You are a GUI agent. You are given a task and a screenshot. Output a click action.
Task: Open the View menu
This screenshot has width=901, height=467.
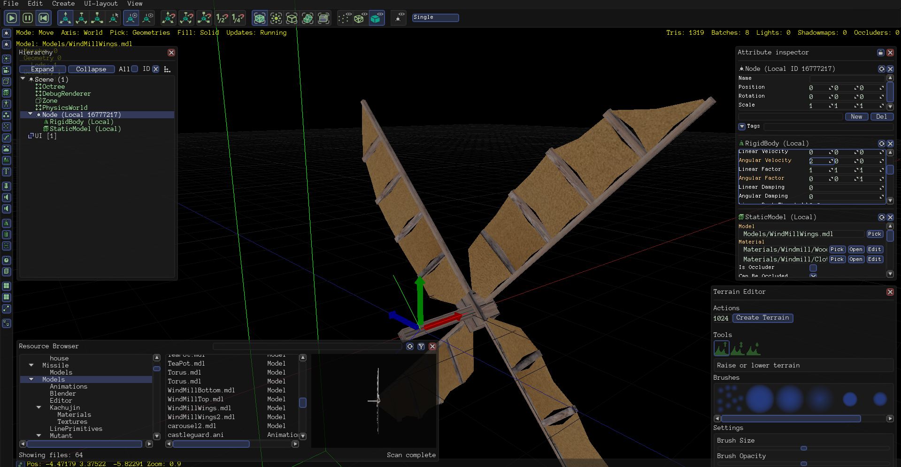point(135,3)
